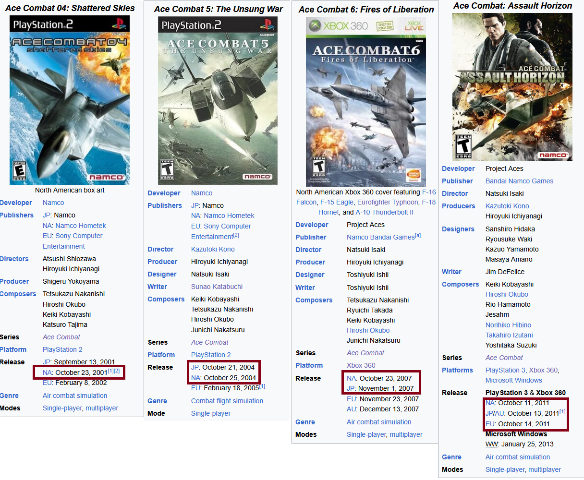584x480 pixels.
Task: Open Combat flight simulation genre link
Action: [x=227, y=401]
